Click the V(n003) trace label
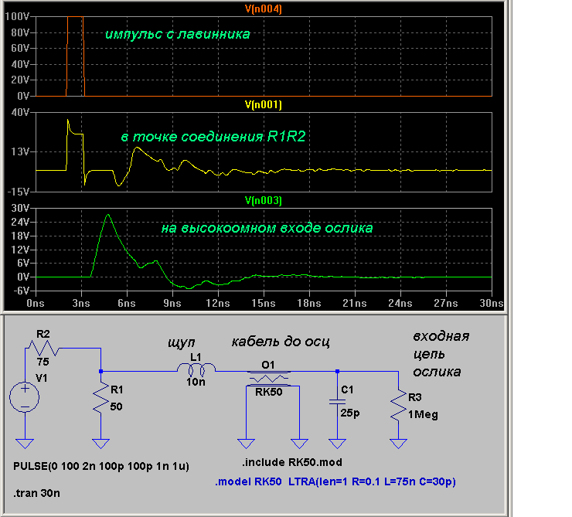This screenshot has height=517, width=572. 264,200
